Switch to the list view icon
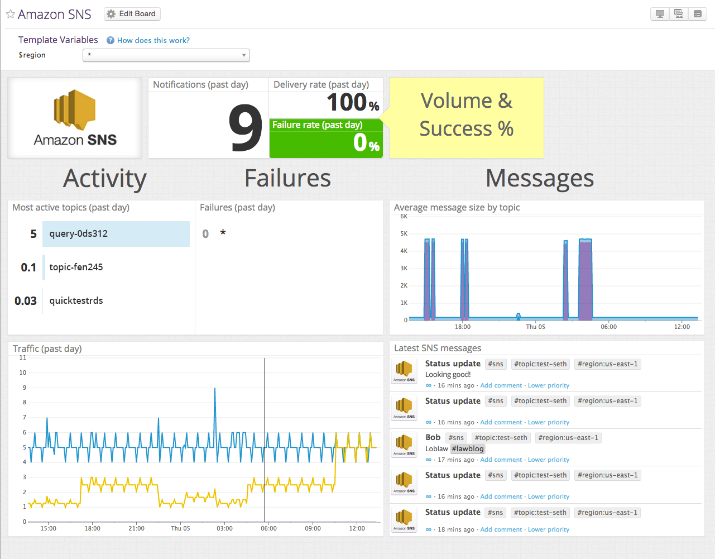The height and width of the screenshot is (559, 715). [697, 13]
